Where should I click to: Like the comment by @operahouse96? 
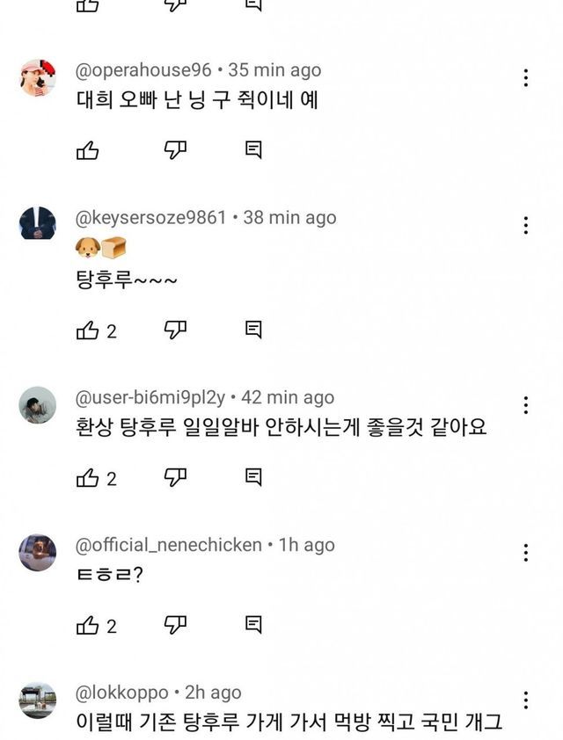click(88, 150)
